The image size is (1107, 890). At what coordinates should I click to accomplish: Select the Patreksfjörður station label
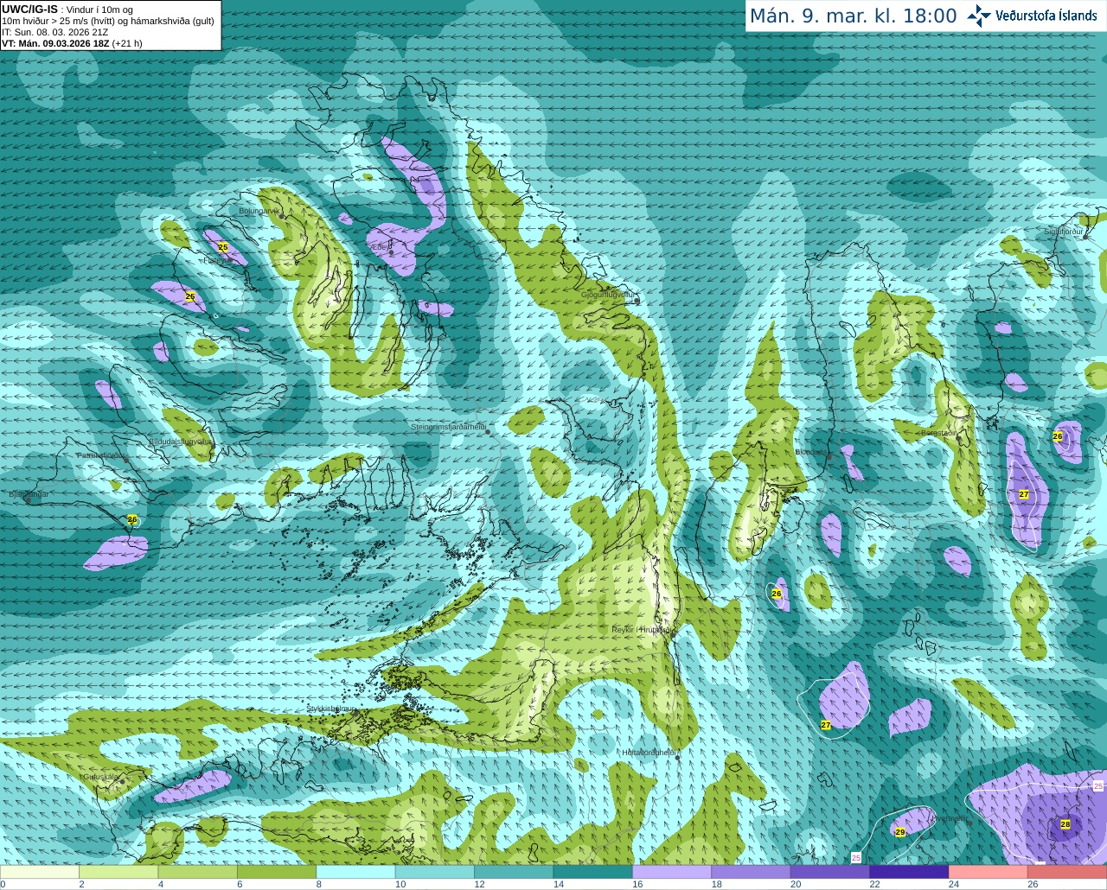[102, 455]
